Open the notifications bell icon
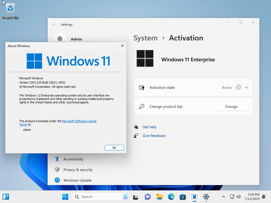Screen dimensions: 271x203 coord(264,197)
